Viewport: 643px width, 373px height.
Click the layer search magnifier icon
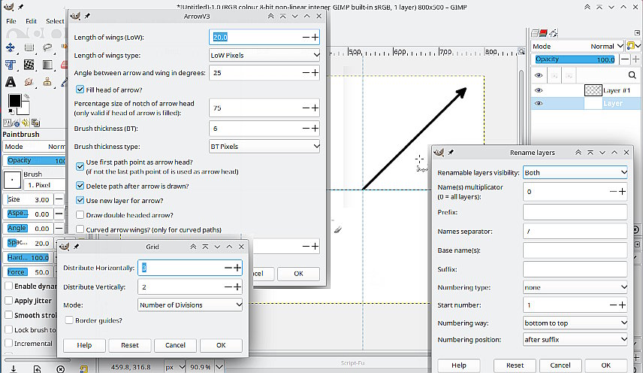(632, 75)
